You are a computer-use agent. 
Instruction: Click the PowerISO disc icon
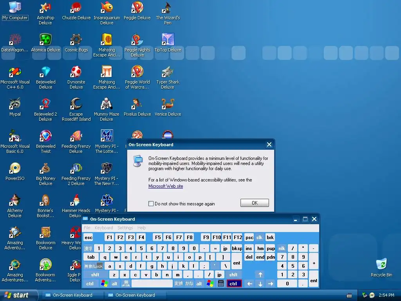pyautogui.click(x=15, y=172)
